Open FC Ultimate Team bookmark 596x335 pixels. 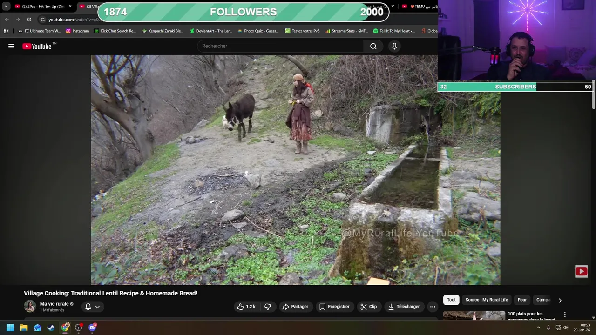pos(39,31)
